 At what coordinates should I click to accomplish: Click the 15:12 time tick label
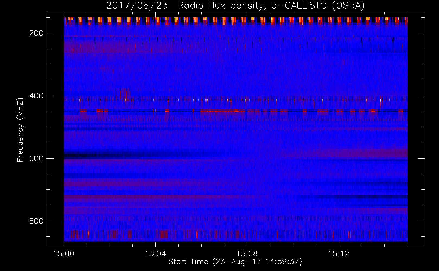[x=339, y=254]
